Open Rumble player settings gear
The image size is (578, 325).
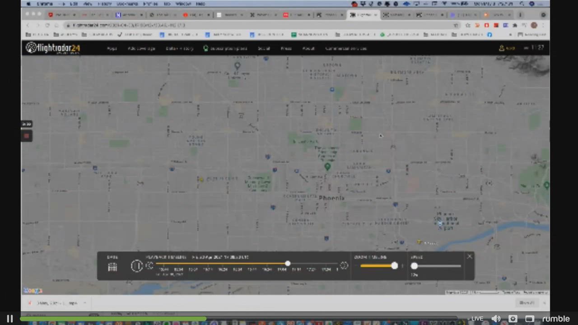tap(513, 319)
